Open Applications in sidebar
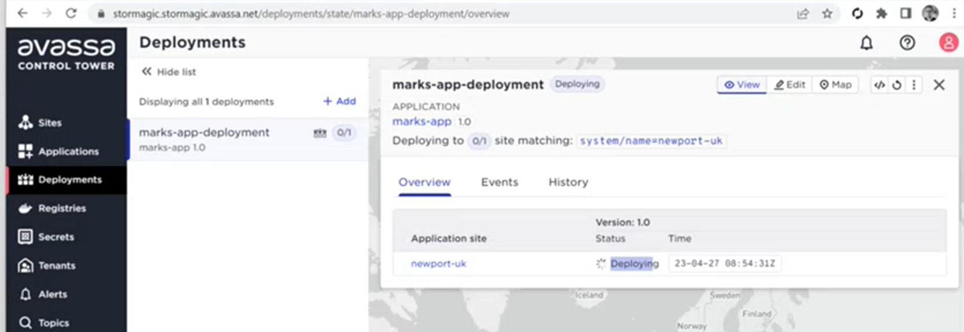 coord(66,151)
